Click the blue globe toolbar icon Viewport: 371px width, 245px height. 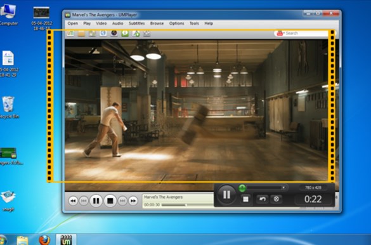103,34
